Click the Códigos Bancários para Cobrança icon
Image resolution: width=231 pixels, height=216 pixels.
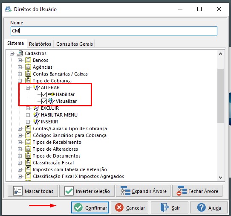[28, 135]
